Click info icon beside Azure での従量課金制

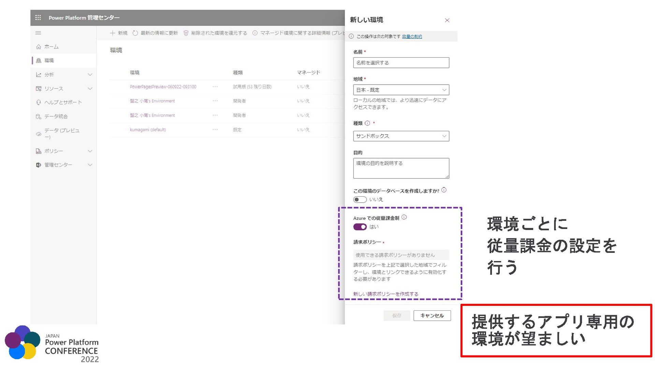coord(404,217)
